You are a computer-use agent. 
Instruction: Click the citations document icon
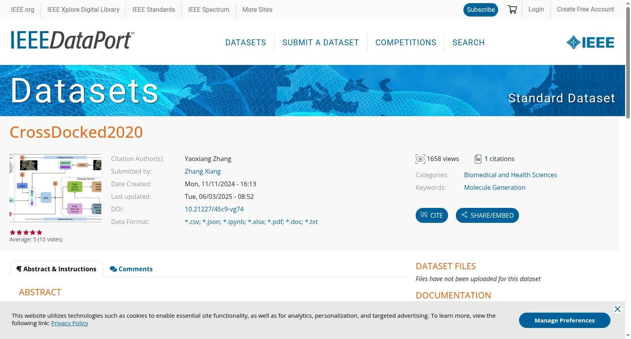(478, 159)
